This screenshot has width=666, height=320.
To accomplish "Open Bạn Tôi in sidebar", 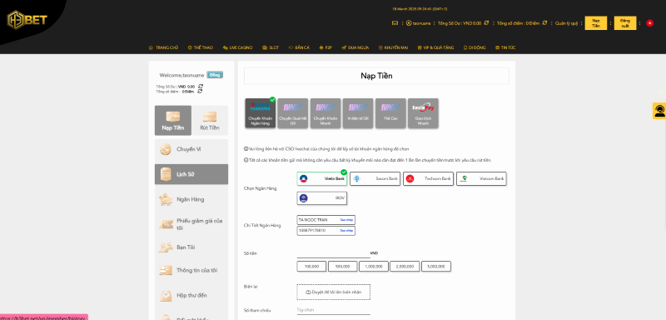I will coord(191,247).
